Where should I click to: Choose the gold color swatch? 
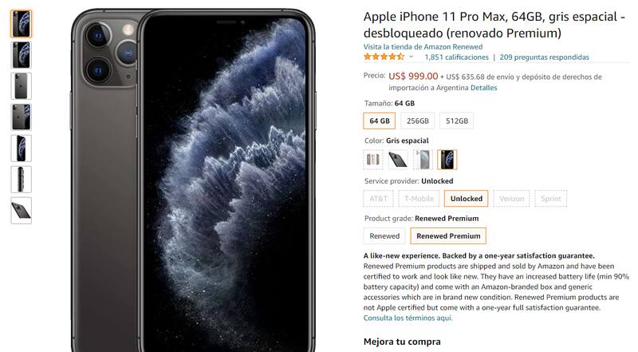[x=372, y=160]
